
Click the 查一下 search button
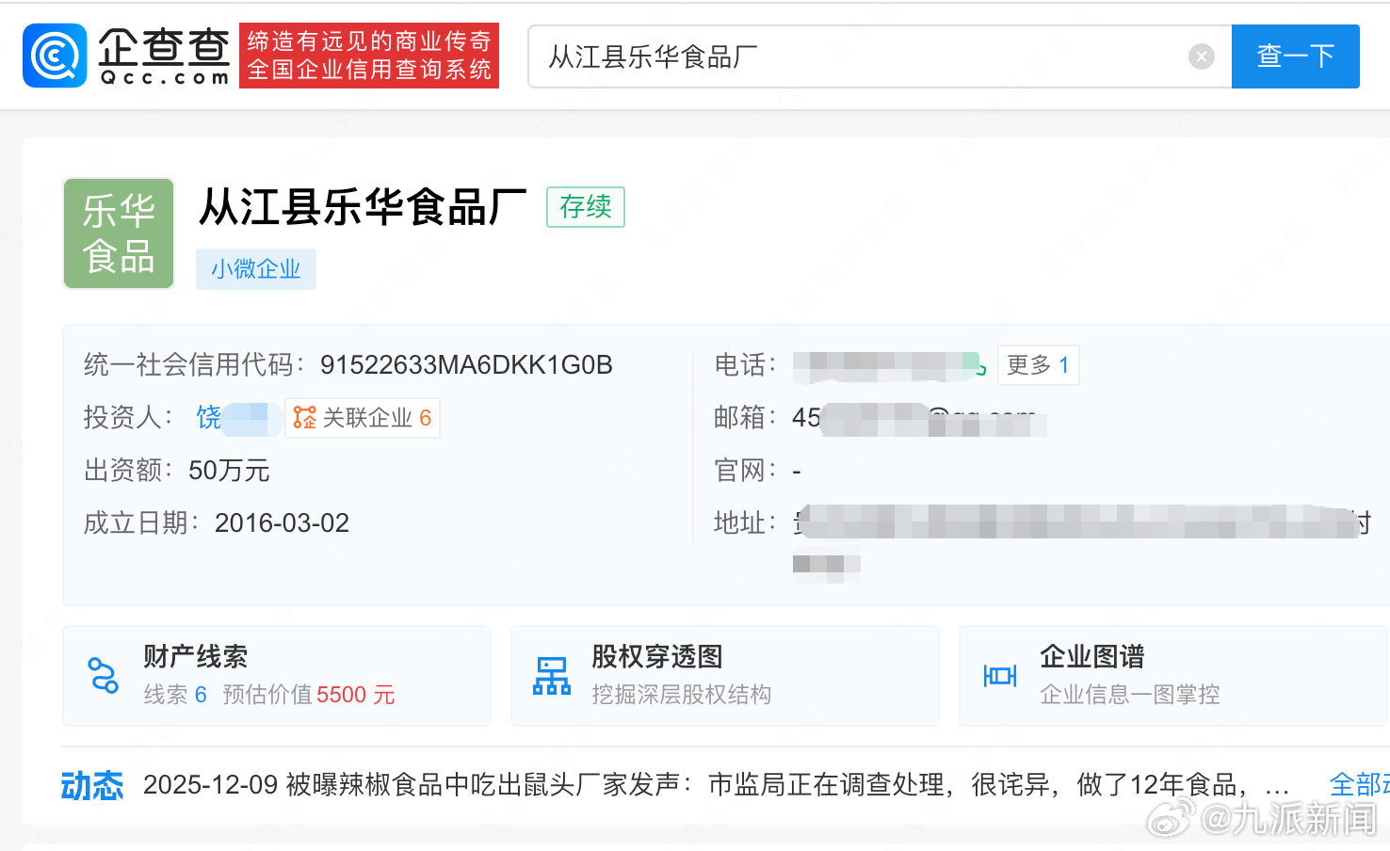pyautogui.click(x=1296, y=56)
